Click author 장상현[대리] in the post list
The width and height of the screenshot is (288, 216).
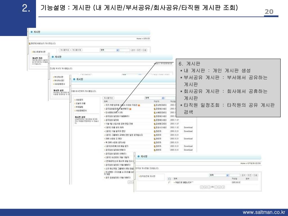(161, 105)
